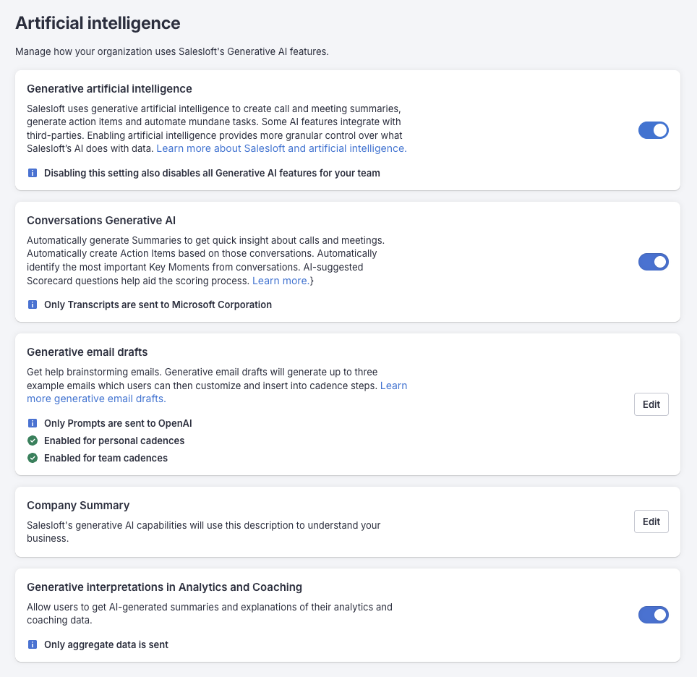
Task: Click green check icon for personal cadences
Action: point(33,440)
